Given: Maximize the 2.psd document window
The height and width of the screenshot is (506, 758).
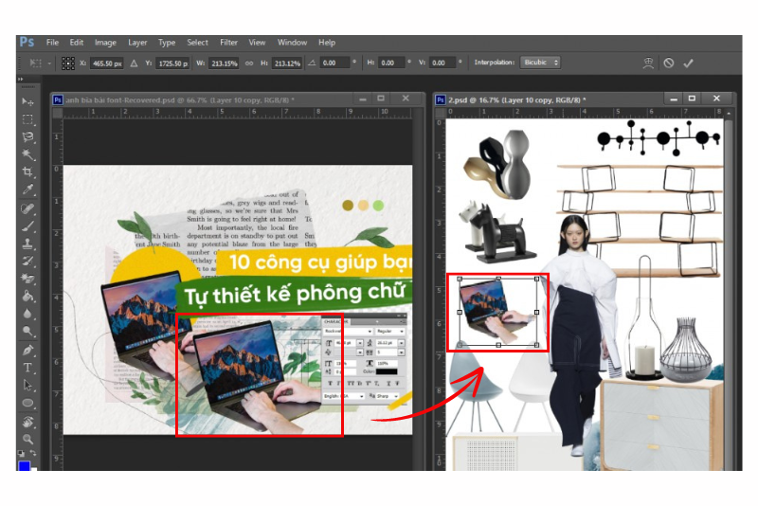Looking at the screenshot, I should click(x=692, y=99).
